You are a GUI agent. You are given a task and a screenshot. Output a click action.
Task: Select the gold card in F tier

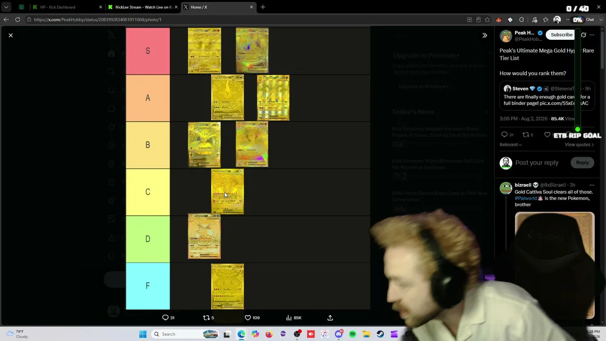point(227,286)
